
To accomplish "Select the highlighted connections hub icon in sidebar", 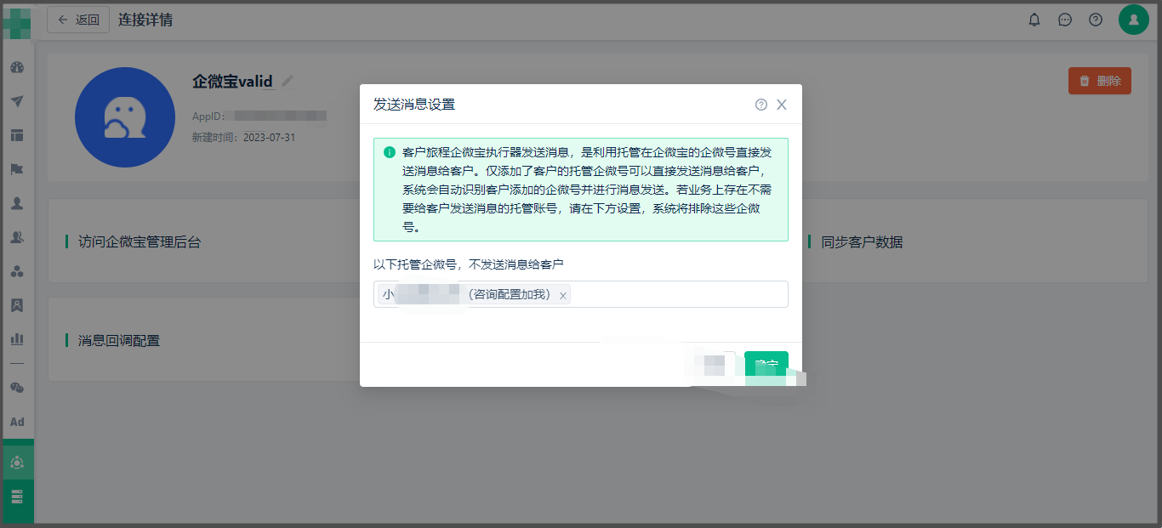I will click(17, 463).
